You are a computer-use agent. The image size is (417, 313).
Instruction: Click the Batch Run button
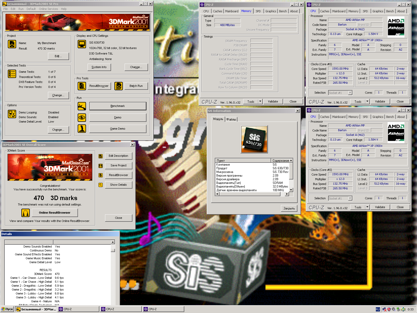pyautogui.click(x=136, y=86)
